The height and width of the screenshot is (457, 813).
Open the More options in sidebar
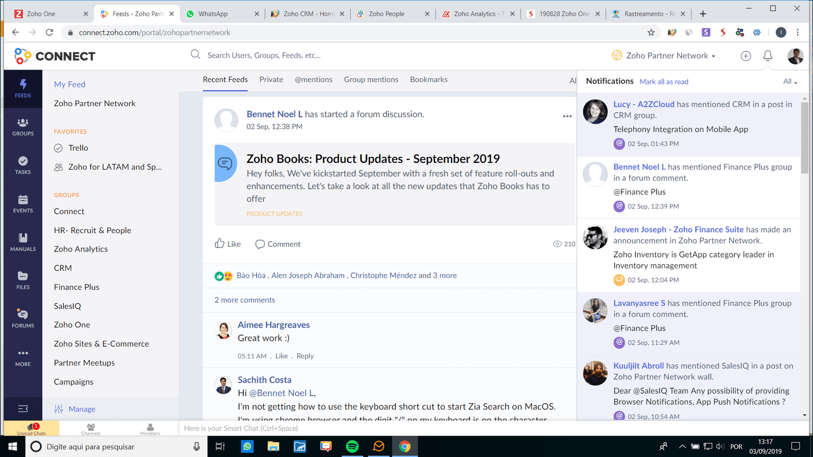coord(23,357)
